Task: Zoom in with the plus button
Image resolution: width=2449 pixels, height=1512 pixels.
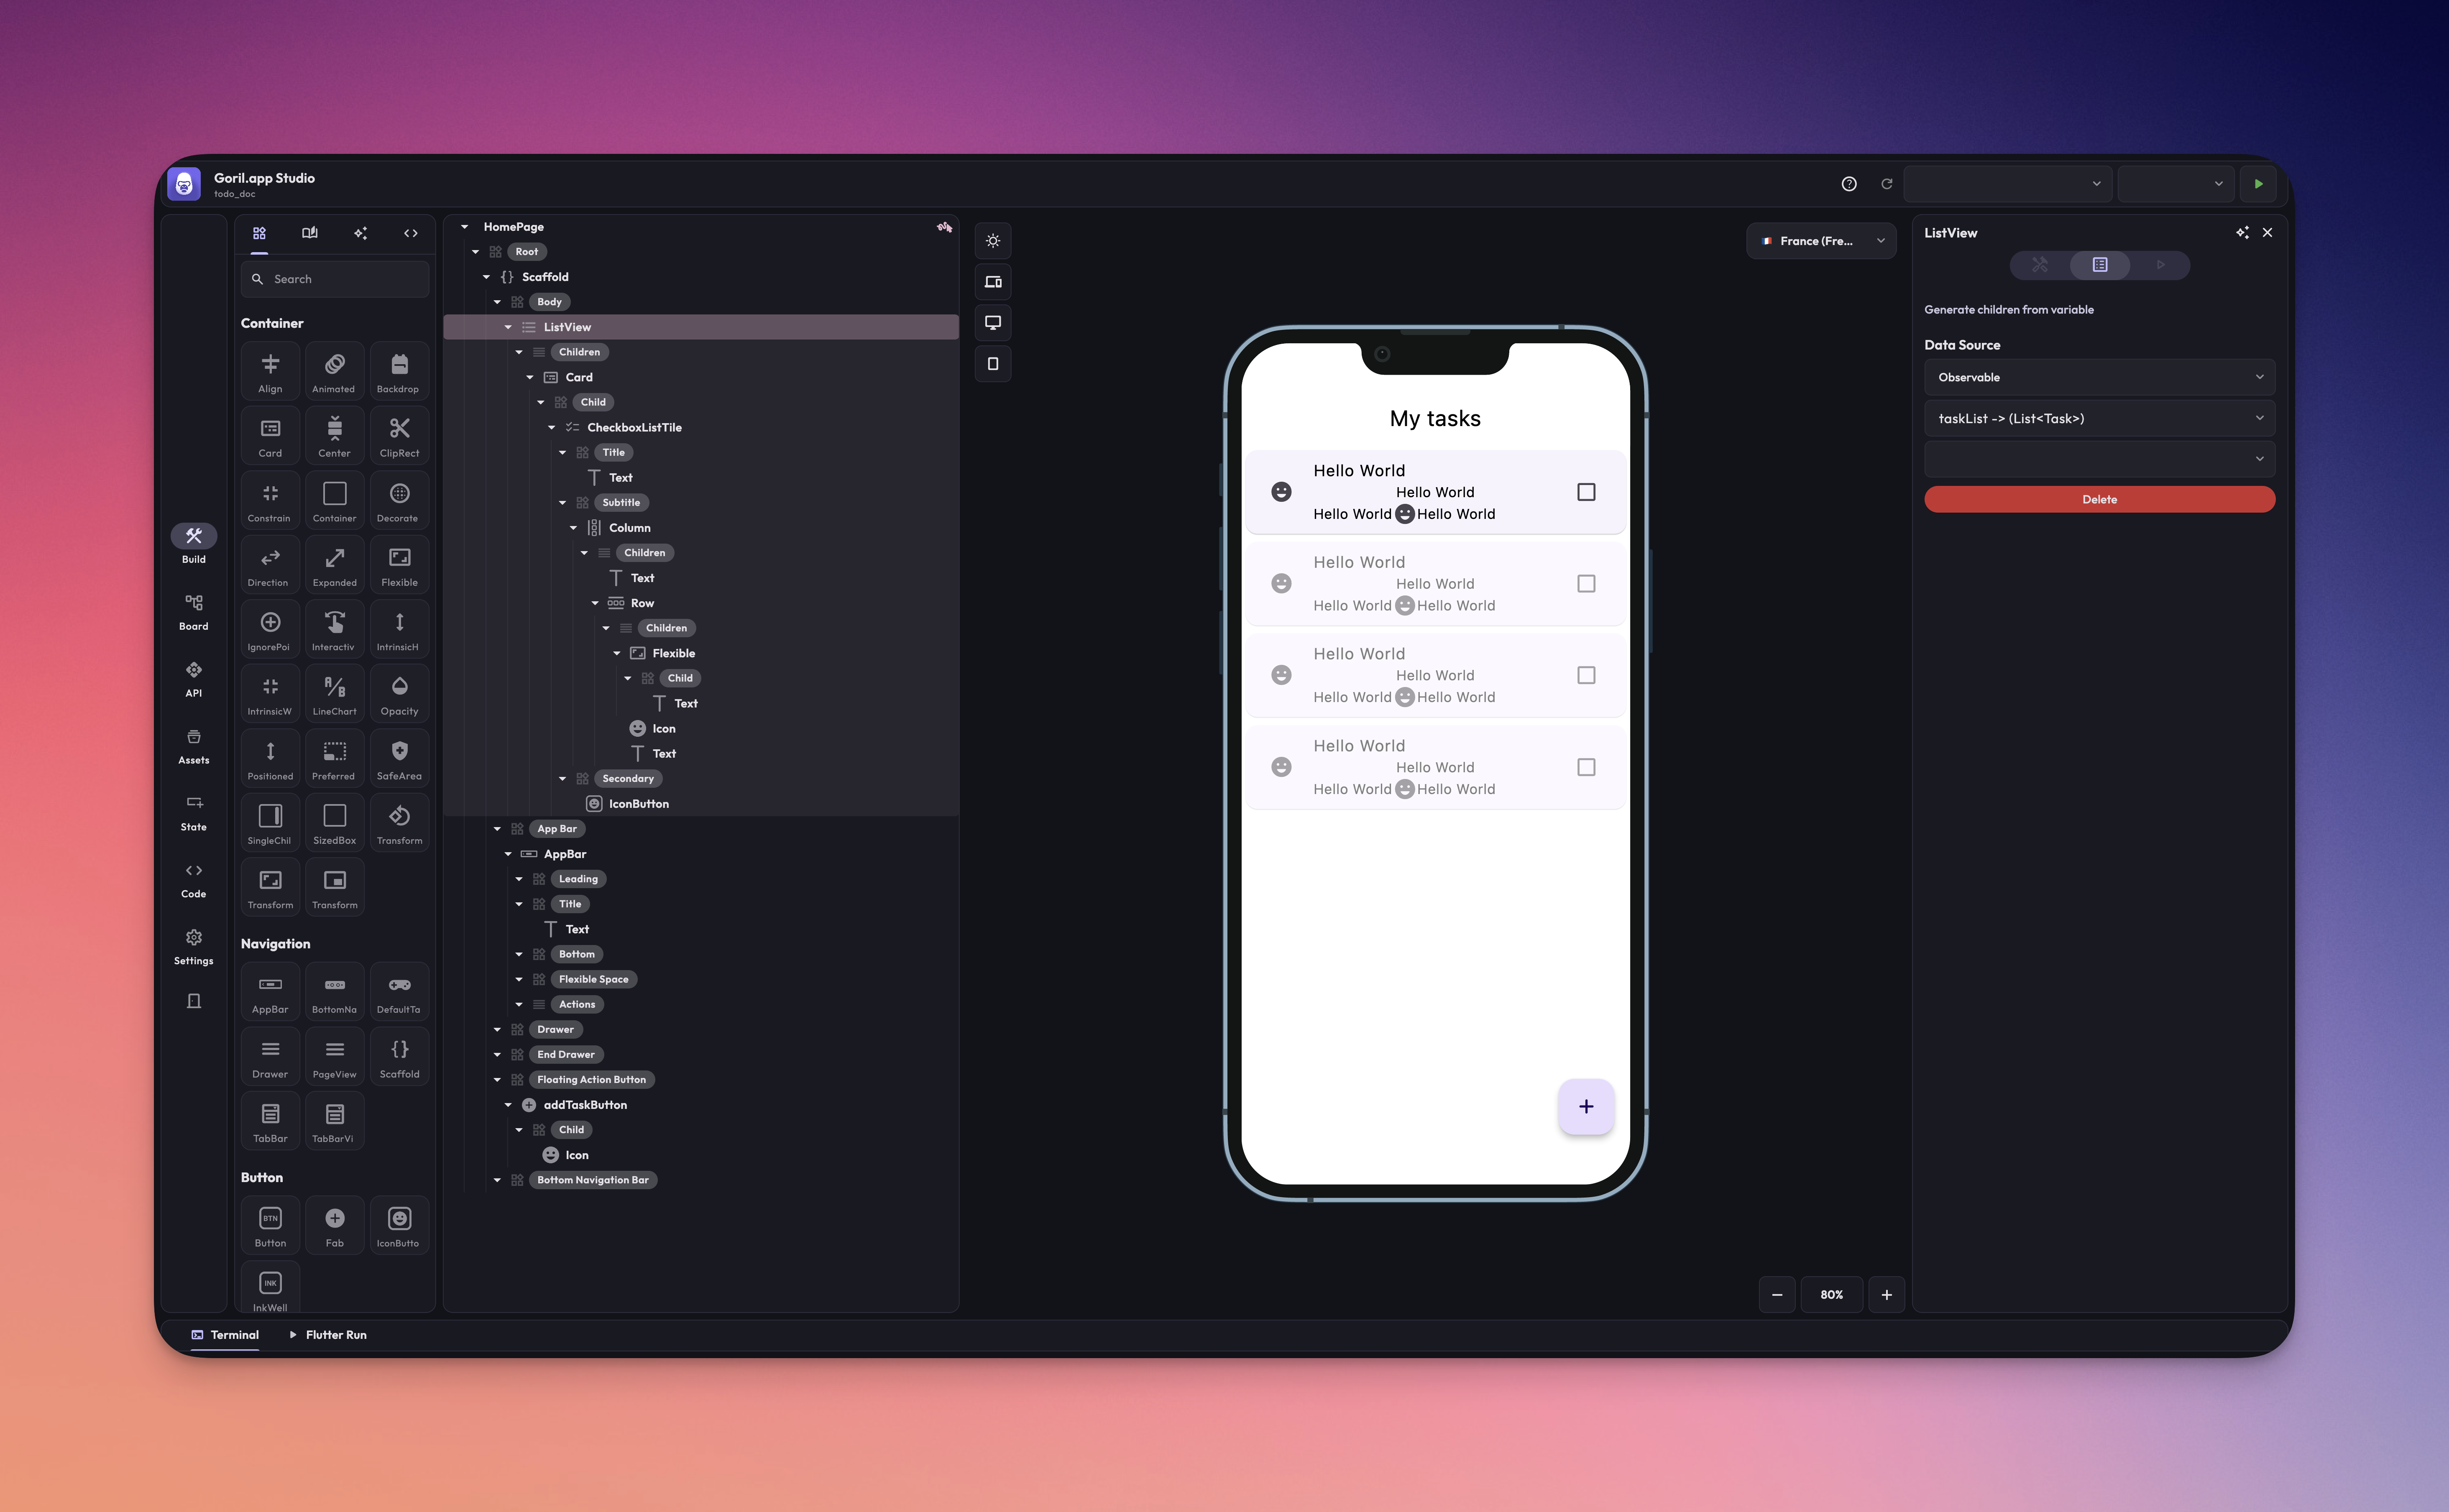Action: tap(1886, 1295)
